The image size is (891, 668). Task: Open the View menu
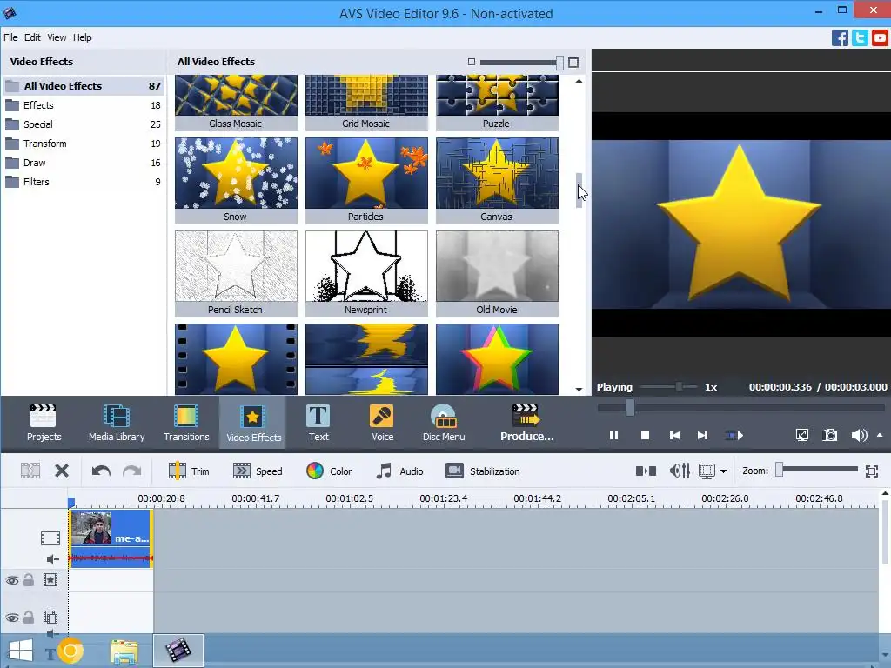(x=57, y=37)
